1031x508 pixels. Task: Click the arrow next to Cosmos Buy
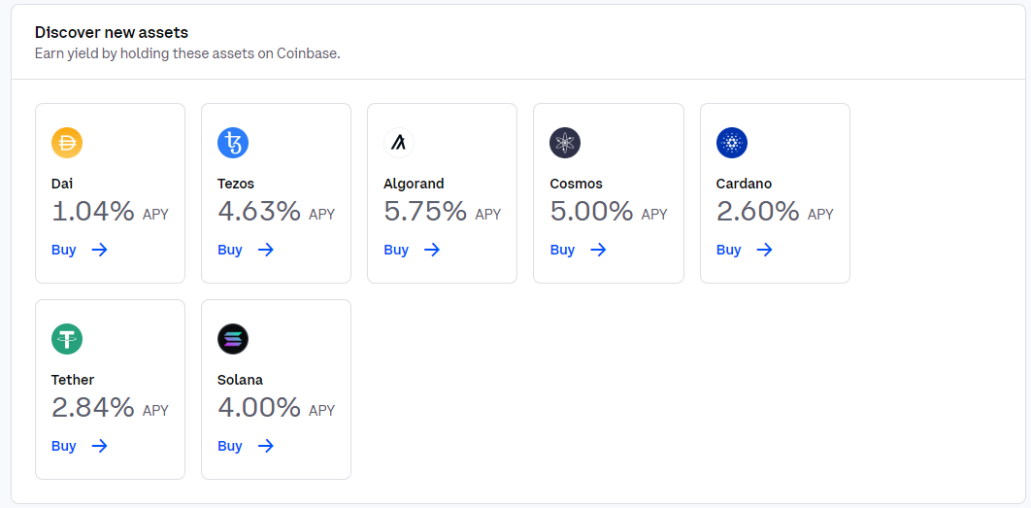(598, 250)
